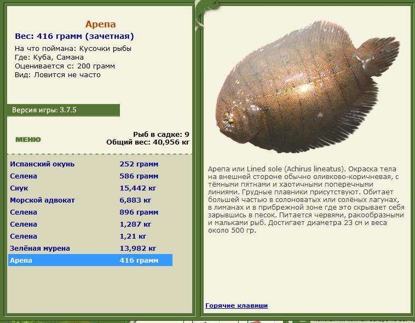Viewport: 415px width, 323px height.
Task: Click the highlighted Арепа 416 грамм row
Action: pos(90,260)
